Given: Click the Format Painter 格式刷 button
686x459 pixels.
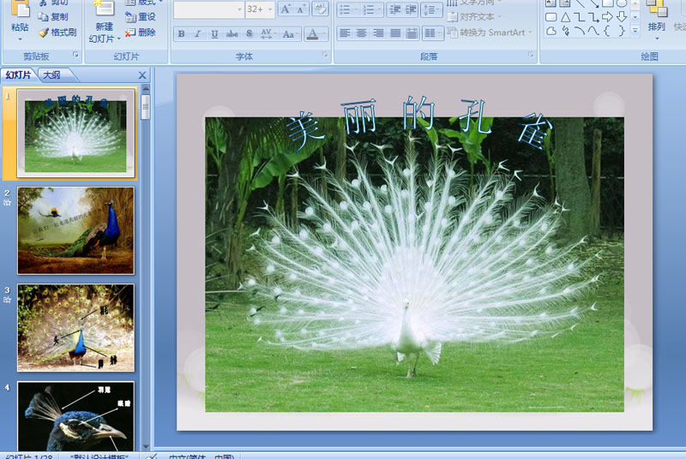Looking at the screenshot, I should (57, 33).
